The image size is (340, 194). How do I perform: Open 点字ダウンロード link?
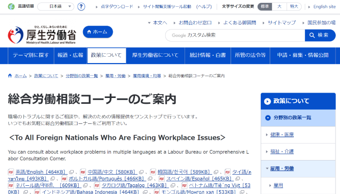click(117, 6)
